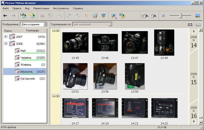Select the screen photo at 14:19

coord(105,108)
